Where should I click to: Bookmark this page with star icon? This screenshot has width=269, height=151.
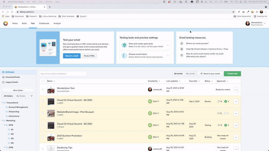click(x=233, y=12)
